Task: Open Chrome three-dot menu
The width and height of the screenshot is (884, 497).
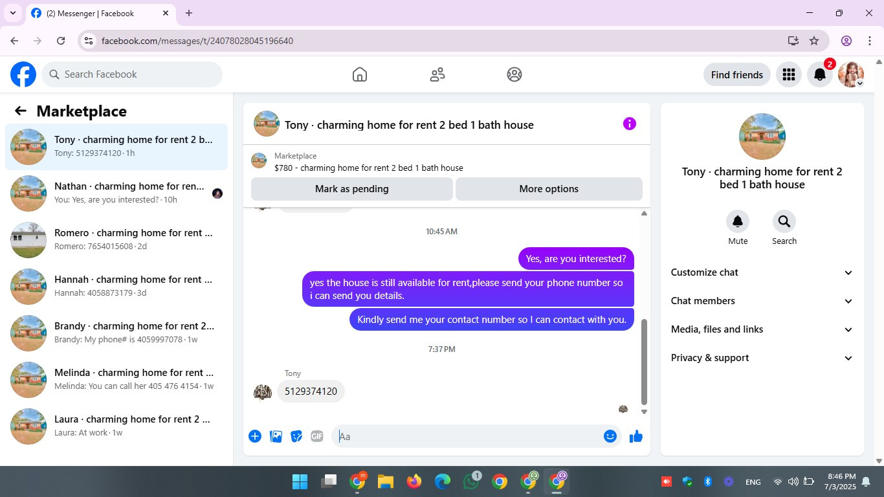Action: coord(870,41)
